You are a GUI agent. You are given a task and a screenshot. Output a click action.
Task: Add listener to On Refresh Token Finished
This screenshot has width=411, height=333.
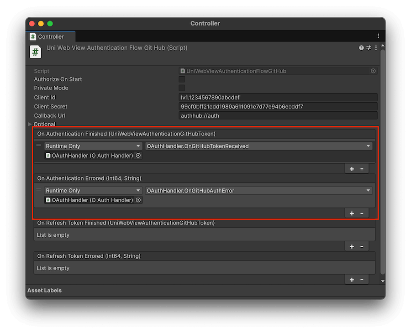point(352,246)
